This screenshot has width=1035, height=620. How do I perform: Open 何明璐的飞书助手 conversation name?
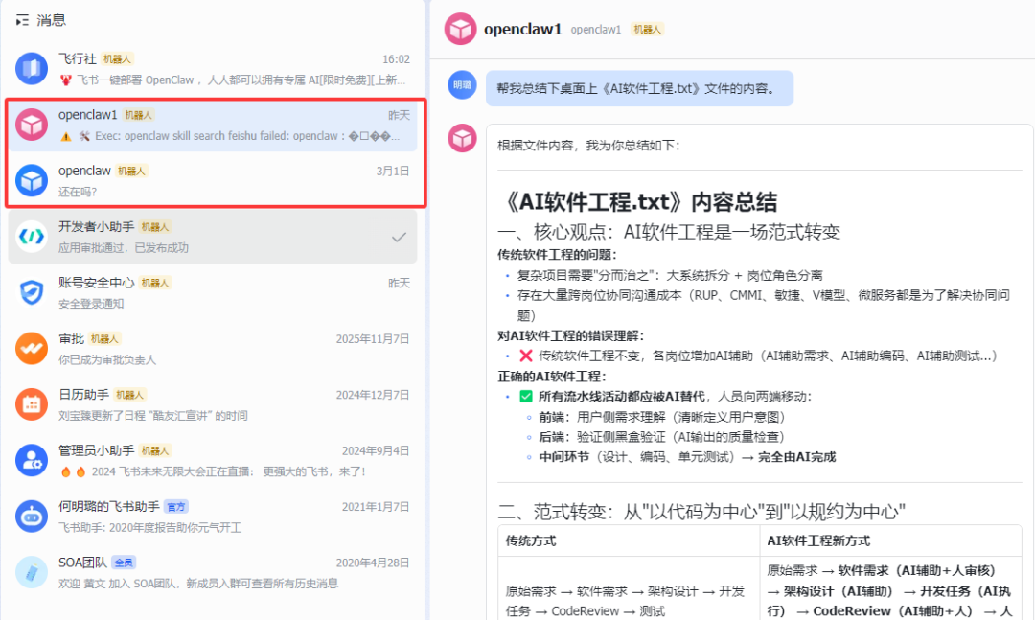(109, 506)
